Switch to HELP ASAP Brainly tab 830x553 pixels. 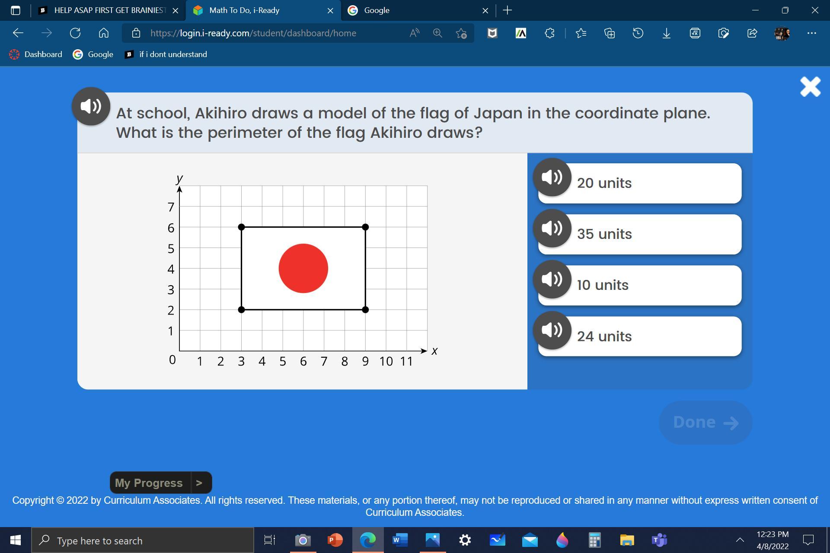(x=108, y=10)
